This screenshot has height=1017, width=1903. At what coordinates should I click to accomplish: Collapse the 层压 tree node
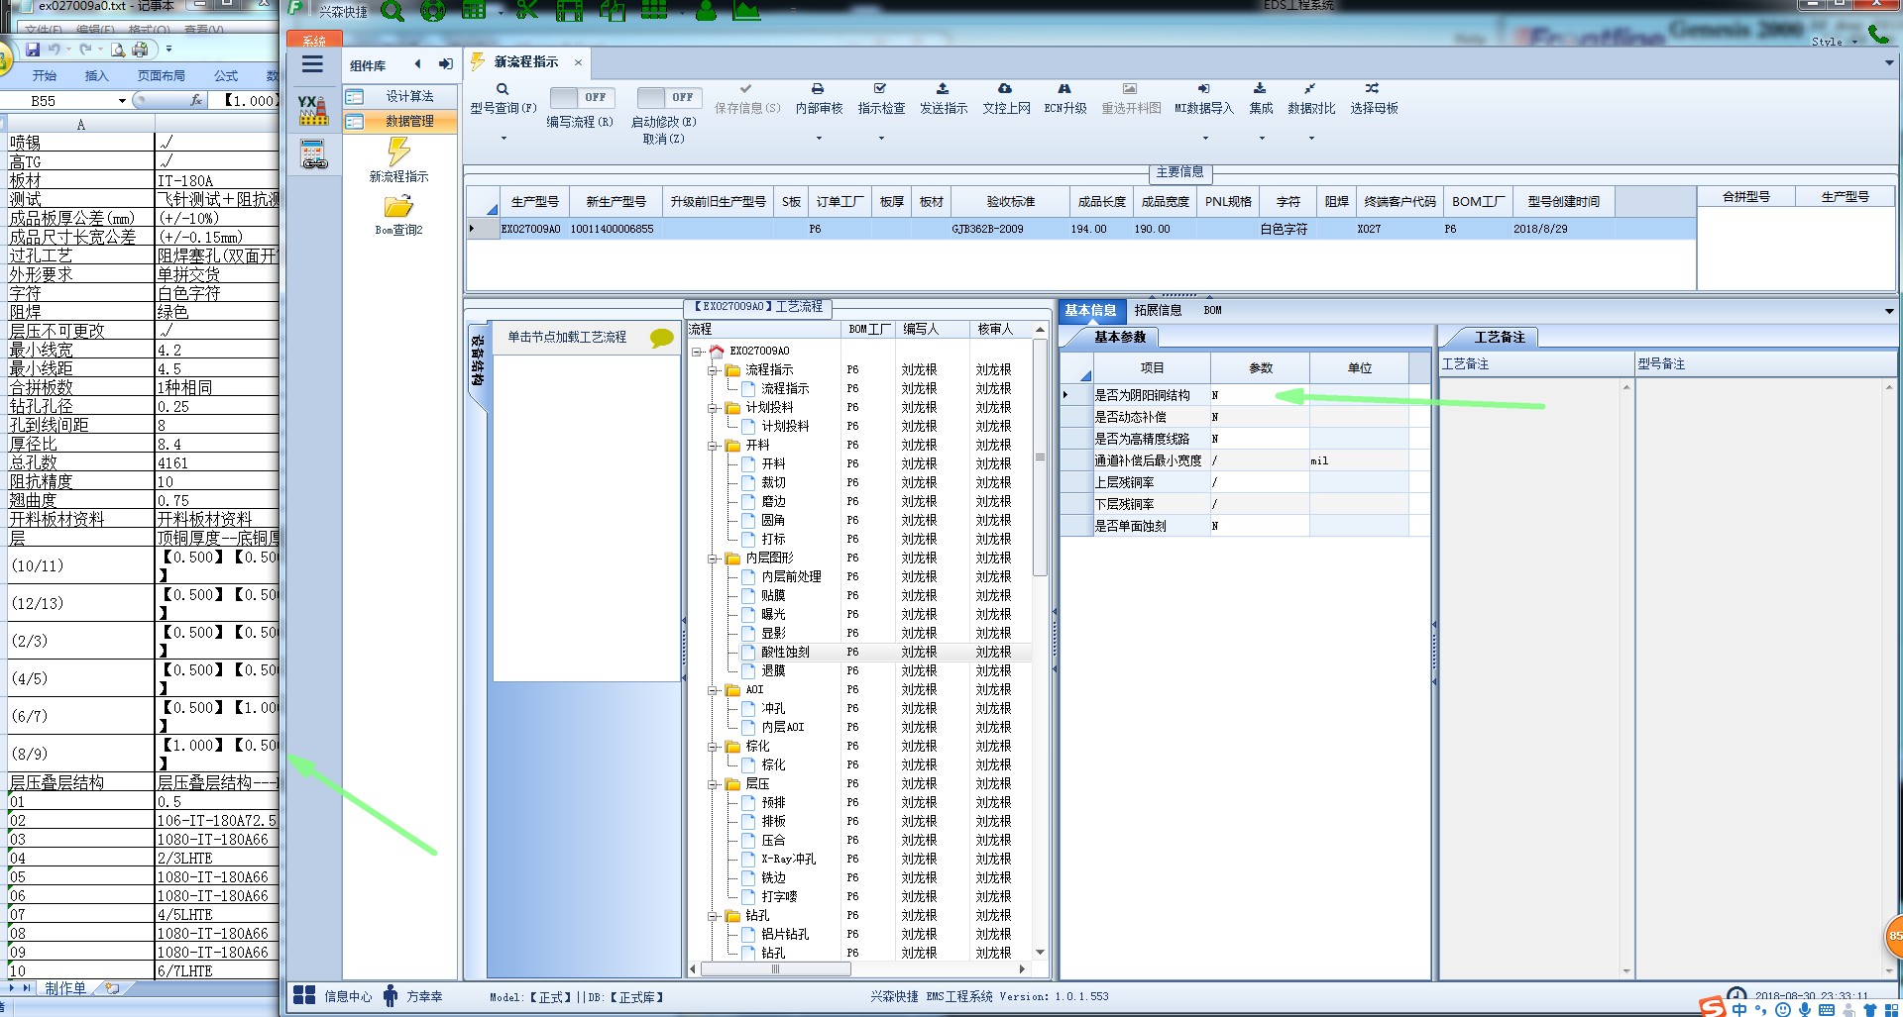(x=713, y=784)
